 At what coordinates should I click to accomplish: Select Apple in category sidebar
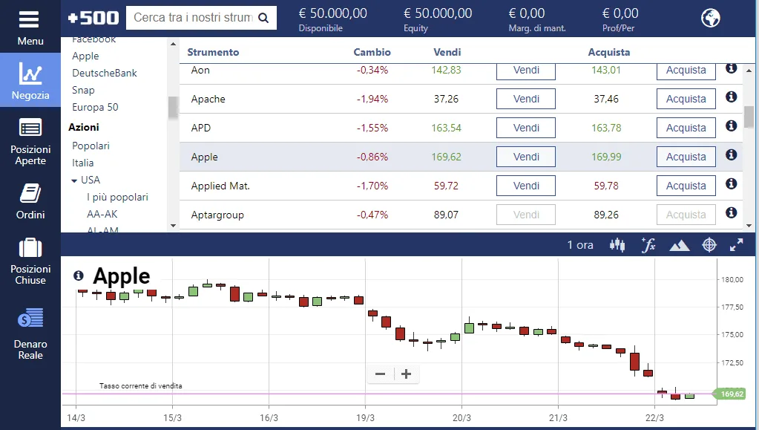[x=85, y=56]
